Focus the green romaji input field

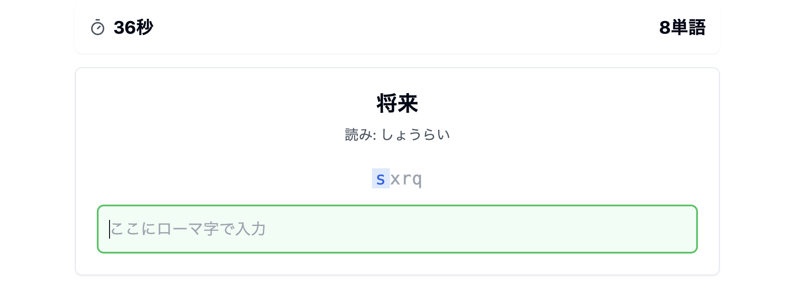point(397,229)
